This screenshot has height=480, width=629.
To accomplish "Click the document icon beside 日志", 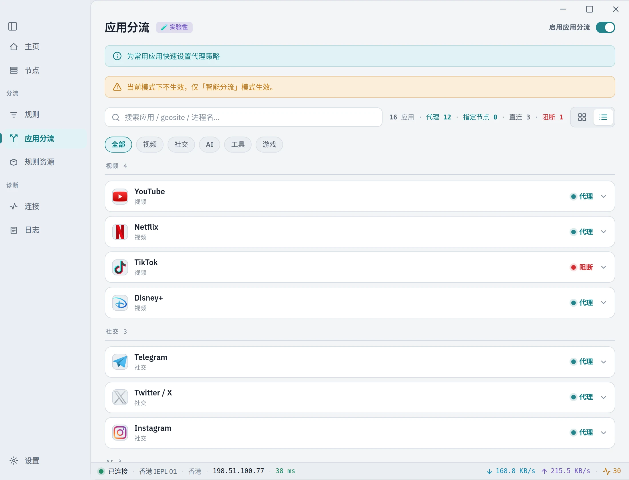I will point(14,230).
